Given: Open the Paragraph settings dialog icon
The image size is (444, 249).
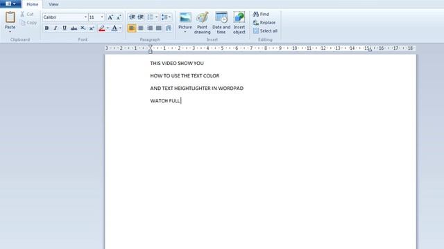Looking at the screenshot, I should coord(169,28).
